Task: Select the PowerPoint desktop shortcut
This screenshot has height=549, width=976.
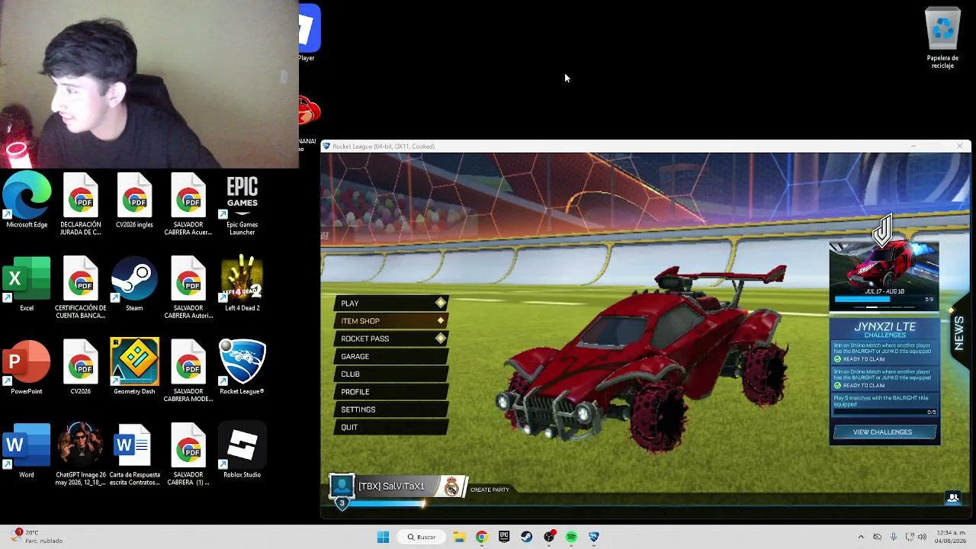Action: [27, 368]
